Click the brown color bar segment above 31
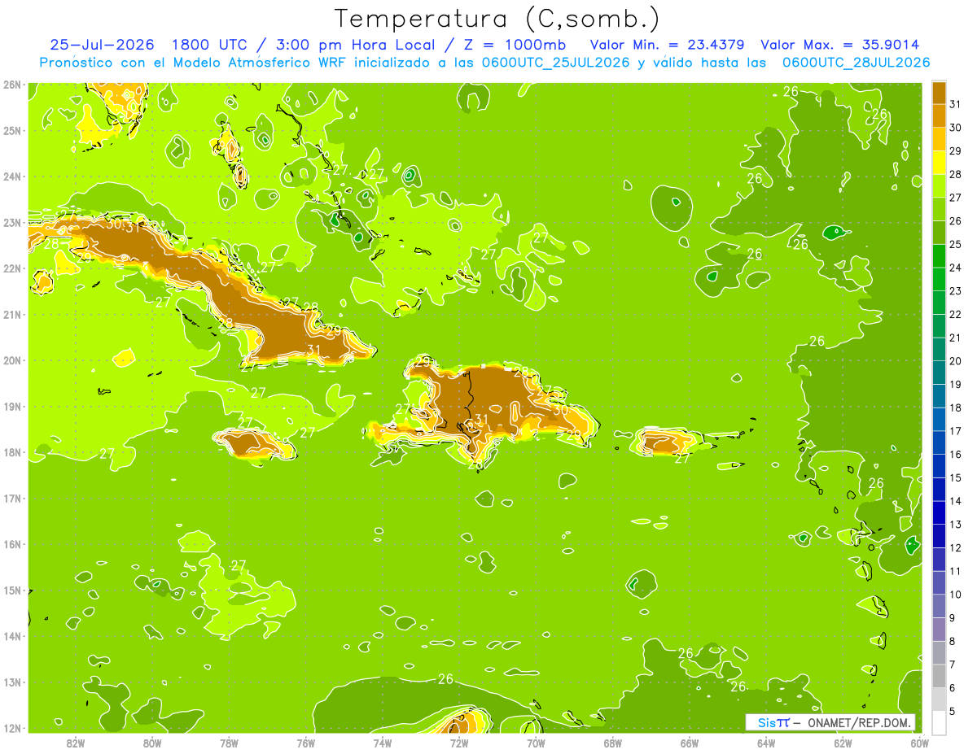 click(x=939, y=93)
